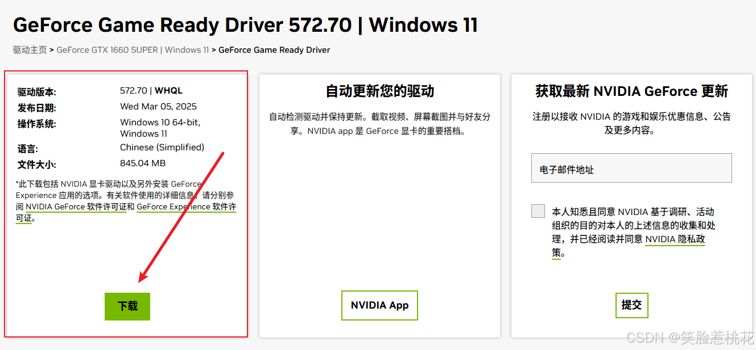The height and width of the screenshot is (350, 756).
Task: Go to 驱动主页 breadcrumb link
Action: [x=30, y=50]
